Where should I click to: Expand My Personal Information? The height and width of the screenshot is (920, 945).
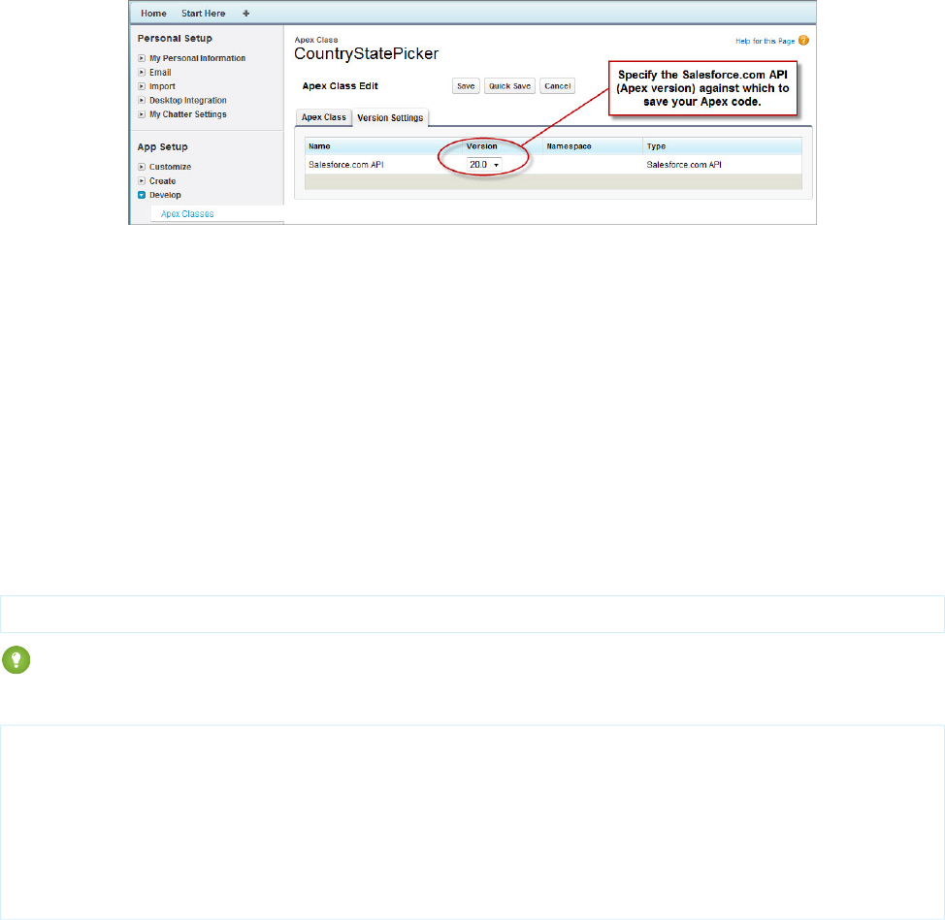[x=142, y=58]
